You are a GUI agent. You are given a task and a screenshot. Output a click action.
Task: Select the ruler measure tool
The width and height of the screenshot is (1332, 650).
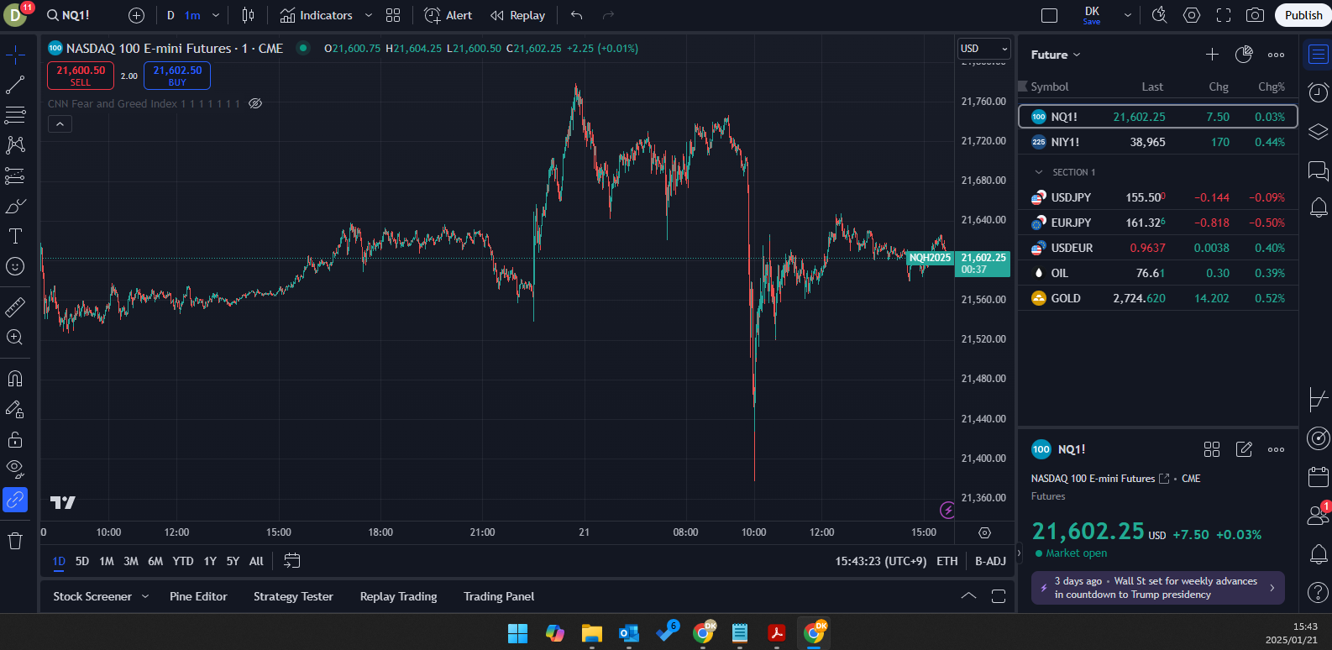15,307
